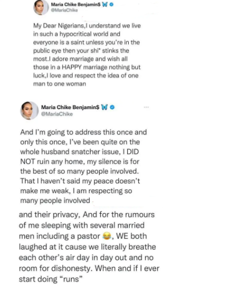Click the second 'Maria Chike Benjamin$' display name
The height and width of the screenshot is (286, 232).
point(70,107)
